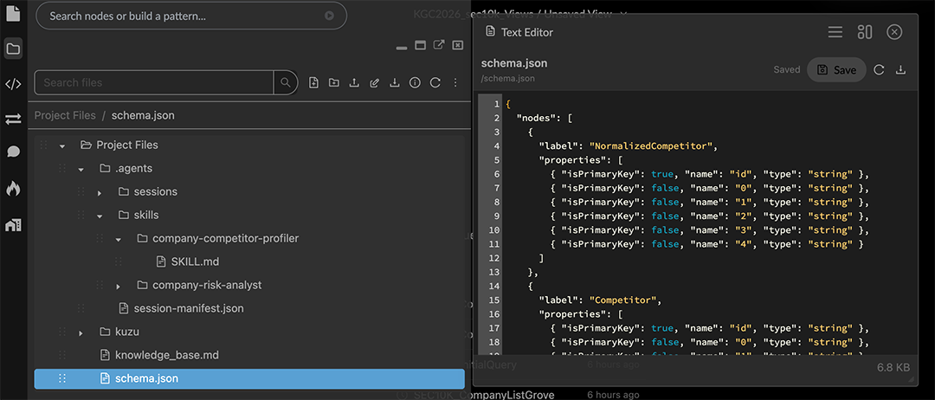Create a new folder in Project Files
The width and height of the screenshot is (935, 400).
pyautogui.click(x=334, y=83)
